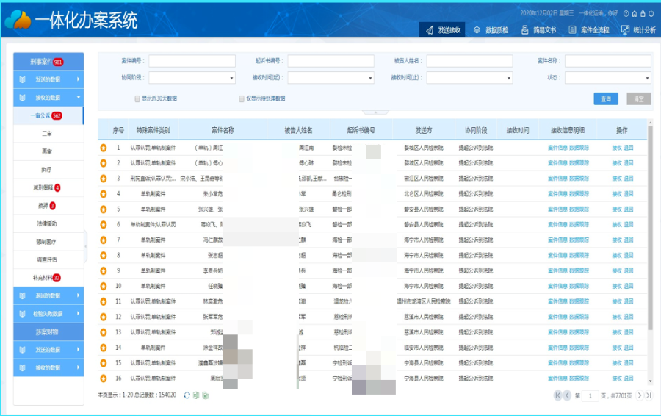Collapse the search panel with the handle above the table

[375, 112]
